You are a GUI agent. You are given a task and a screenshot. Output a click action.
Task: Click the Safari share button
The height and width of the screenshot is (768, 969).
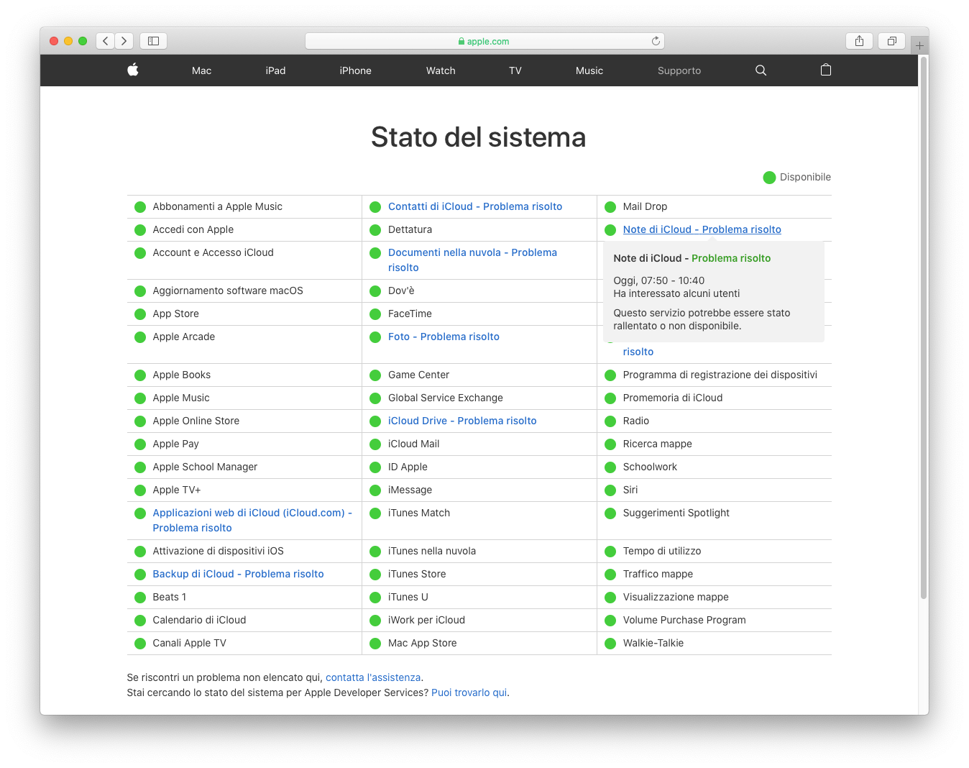click(859, 41)
